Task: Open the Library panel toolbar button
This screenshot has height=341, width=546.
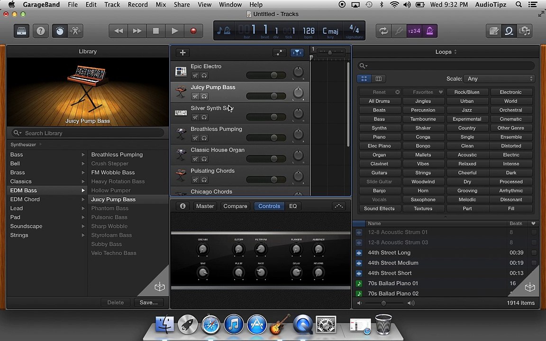Action: [22, 31]
